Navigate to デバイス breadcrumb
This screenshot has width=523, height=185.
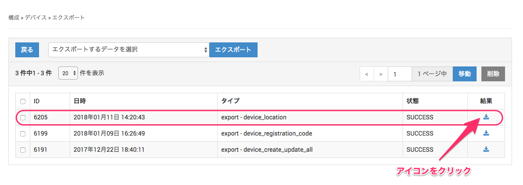click(35, 17)
